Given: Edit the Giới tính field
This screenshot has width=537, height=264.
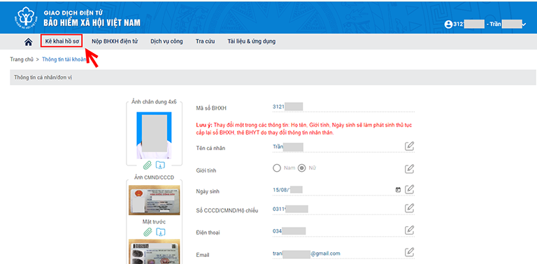Looking at the screenshot, I should point(410,168).
